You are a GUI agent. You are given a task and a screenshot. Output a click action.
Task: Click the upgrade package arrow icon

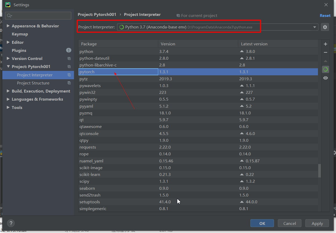point(326,61)
